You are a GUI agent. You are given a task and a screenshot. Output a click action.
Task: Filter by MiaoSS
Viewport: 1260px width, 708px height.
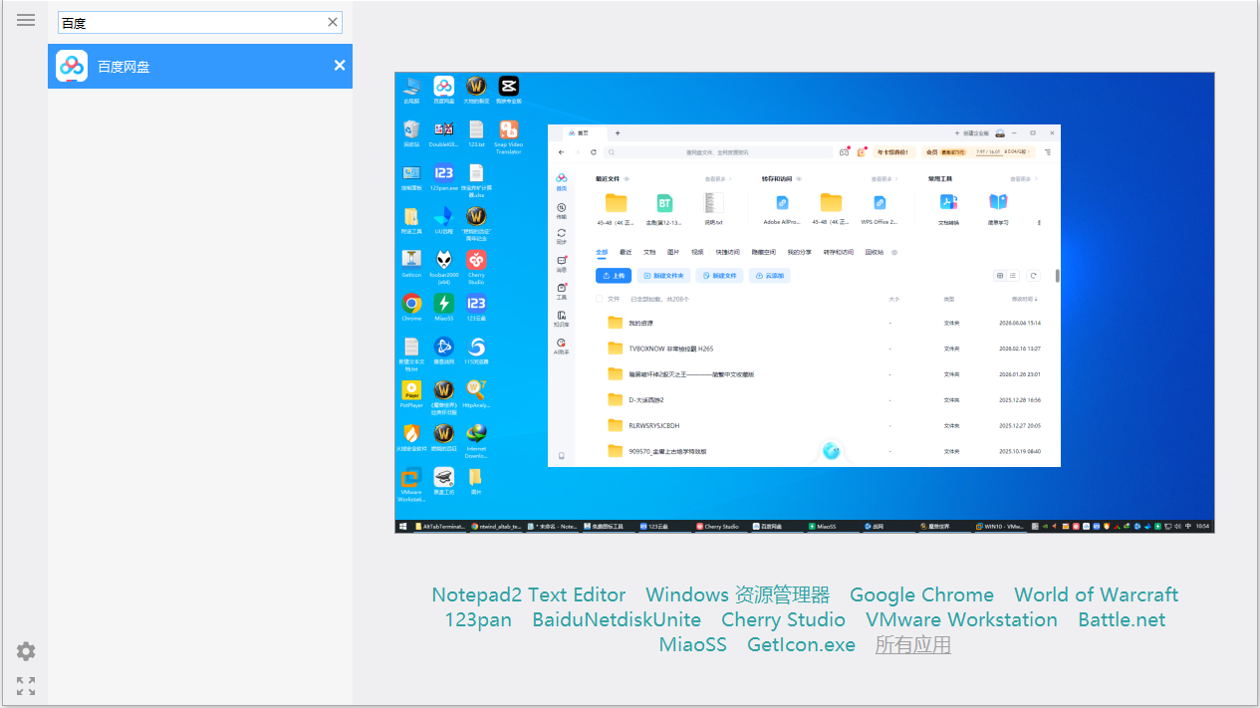click(693, 644)
